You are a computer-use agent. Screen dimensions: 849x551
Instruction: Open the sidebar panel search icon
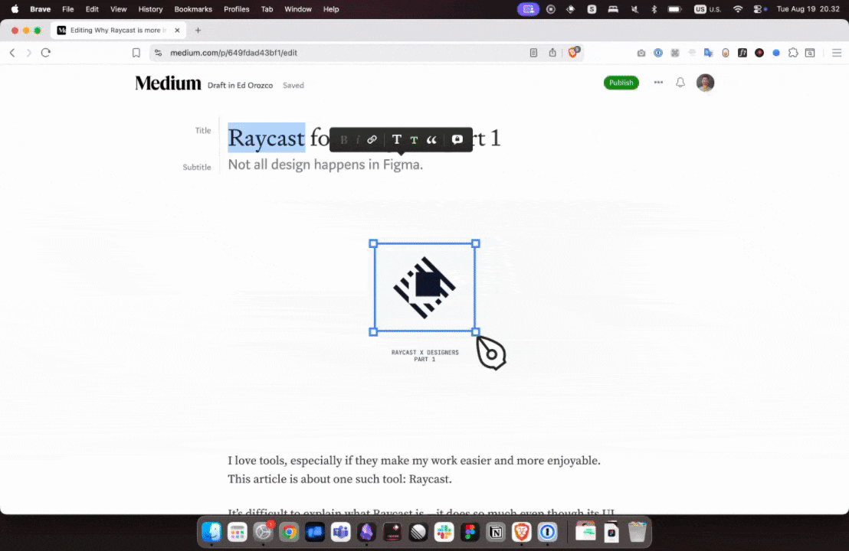(810, 53)
